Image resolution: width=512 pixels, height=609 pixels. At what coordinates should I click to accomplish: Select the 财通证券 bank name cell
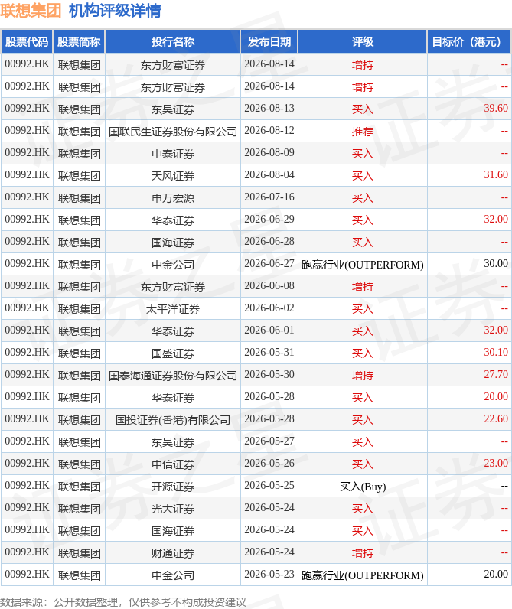[x=172, y=552]
